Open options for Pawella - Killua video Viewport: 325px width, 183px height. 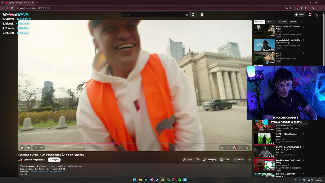[304, 27]
